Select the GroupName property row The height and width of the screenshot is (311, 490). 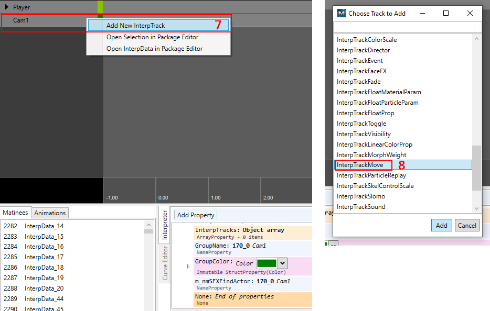(x=252, y=249)
